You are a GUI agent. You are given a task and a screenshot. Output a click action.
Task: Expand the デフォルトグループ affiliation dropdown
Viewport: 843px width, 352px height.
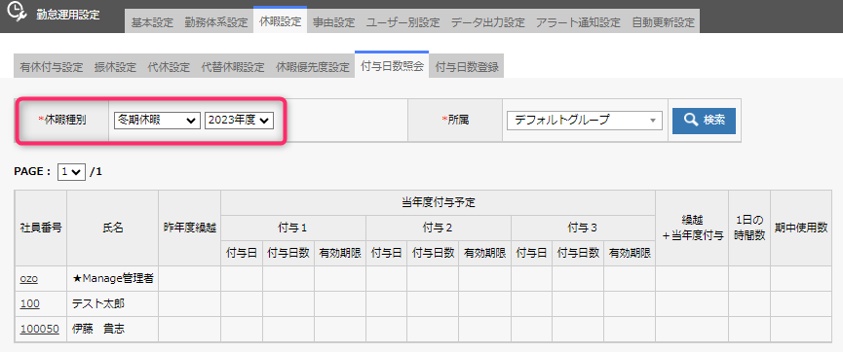(x=585, y=121)
